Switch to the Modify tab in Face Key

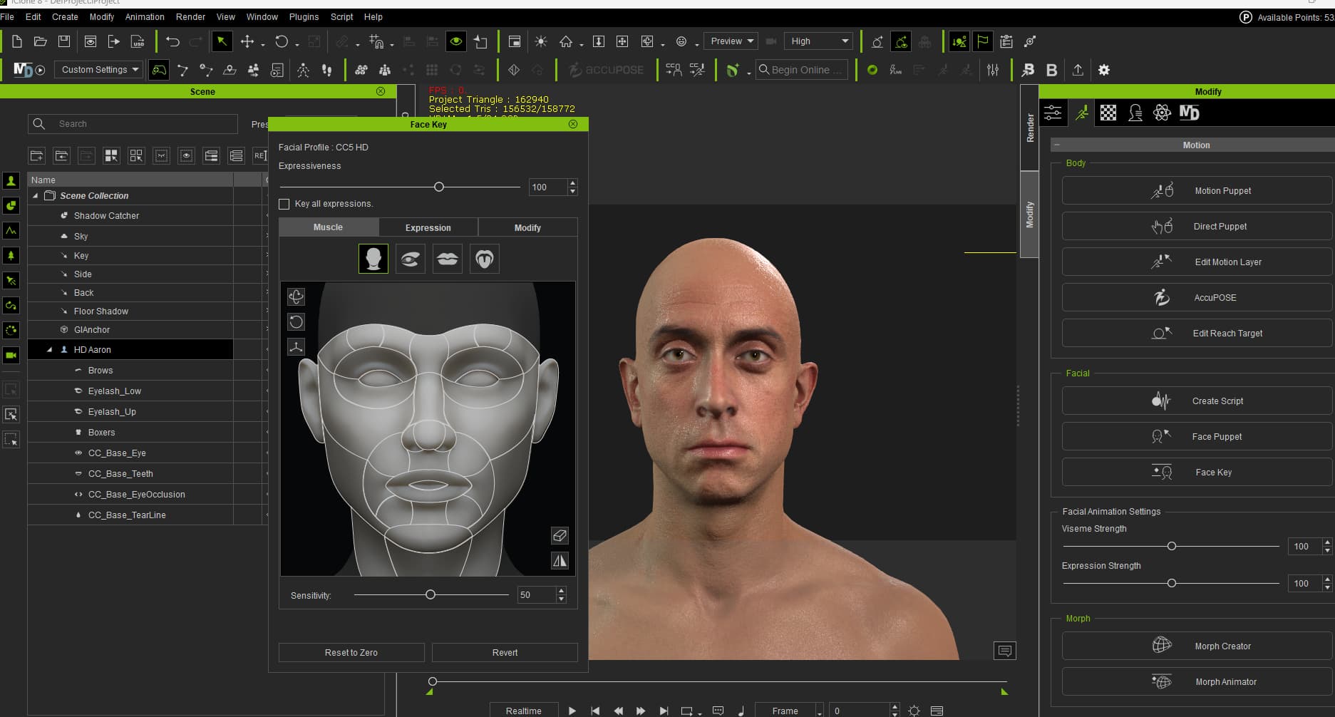tap(527, 227)
